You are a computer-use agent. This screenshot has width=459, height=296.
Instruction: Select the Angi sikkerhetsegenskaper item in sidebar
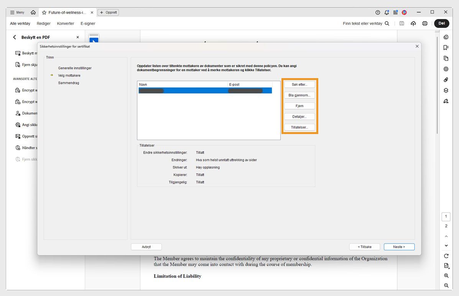tap(26, 125)
